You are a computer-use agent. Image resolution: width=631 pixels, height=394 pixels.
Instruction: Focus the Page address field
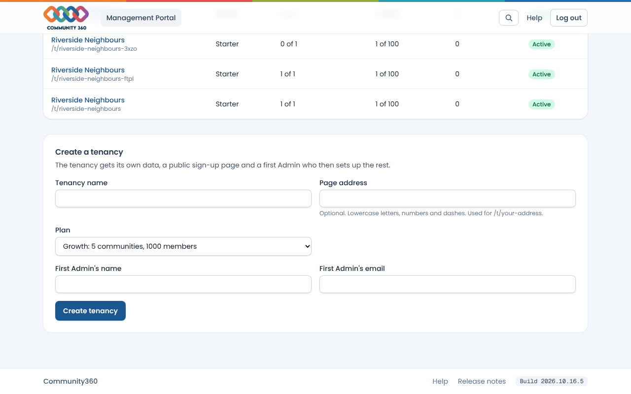click(x=448, y=198)
